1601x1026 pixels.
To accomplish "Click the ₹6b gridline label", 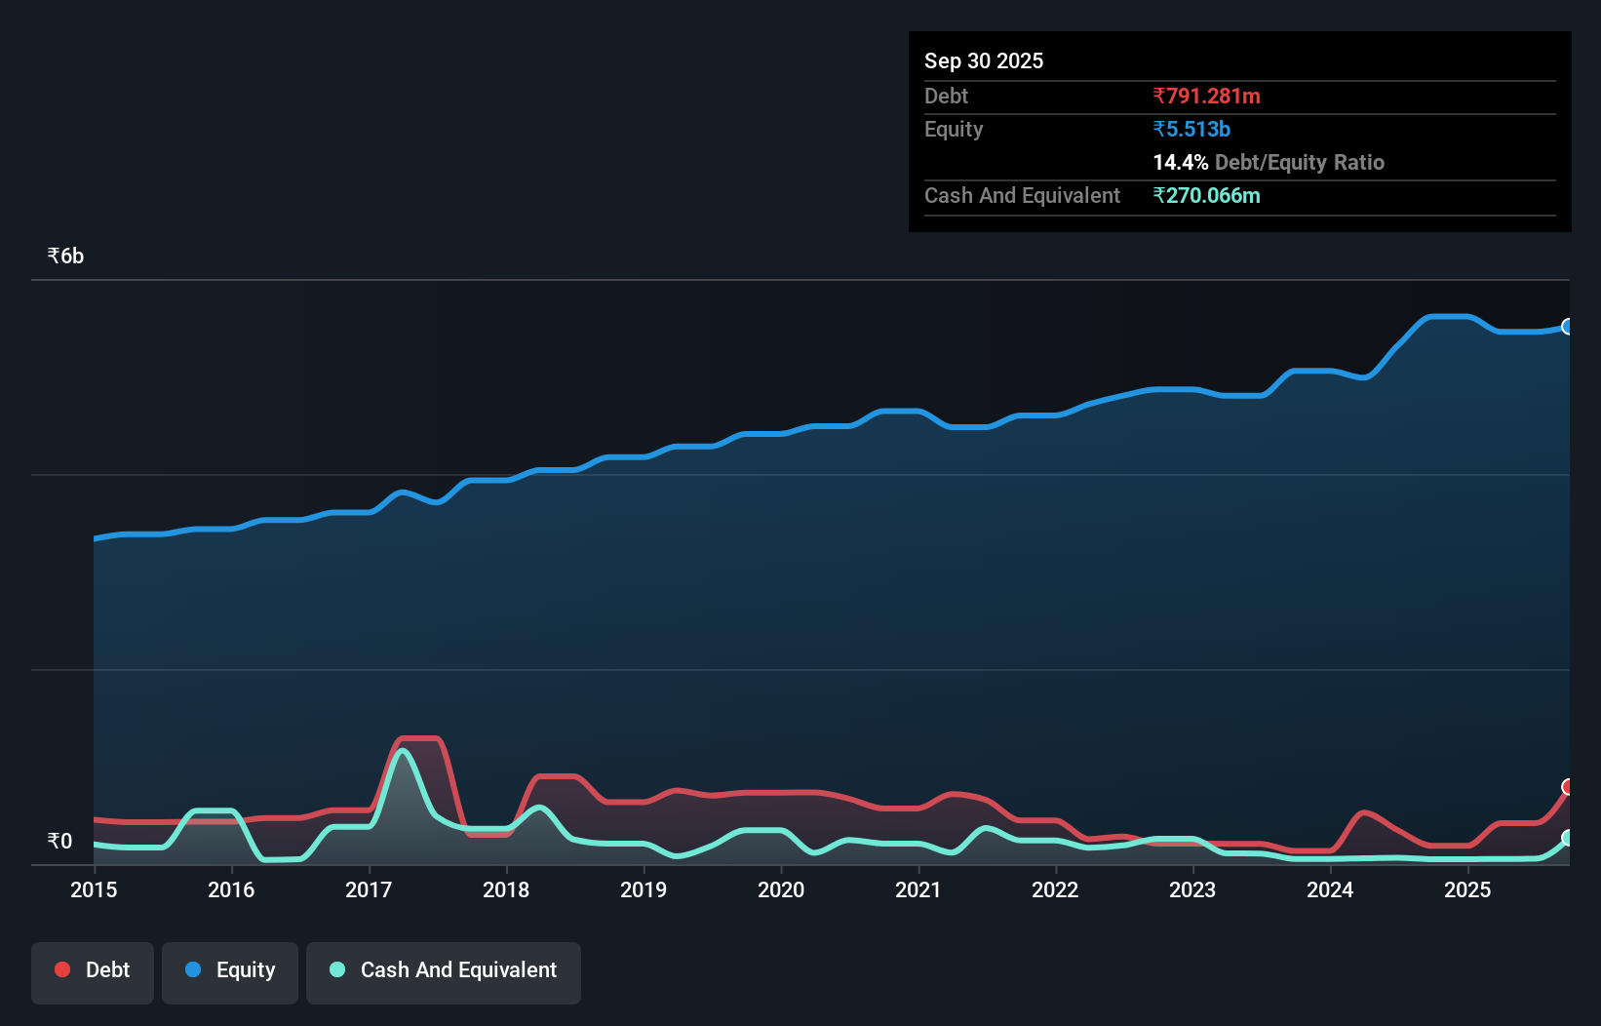I will point(64,256).
